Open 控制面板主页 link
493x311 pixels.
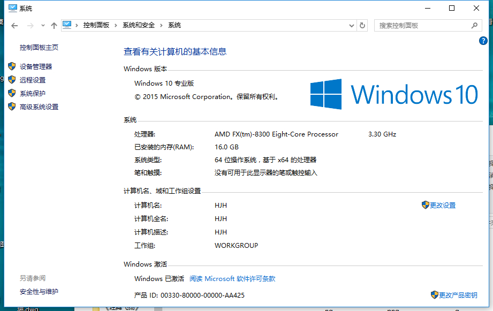39,48
